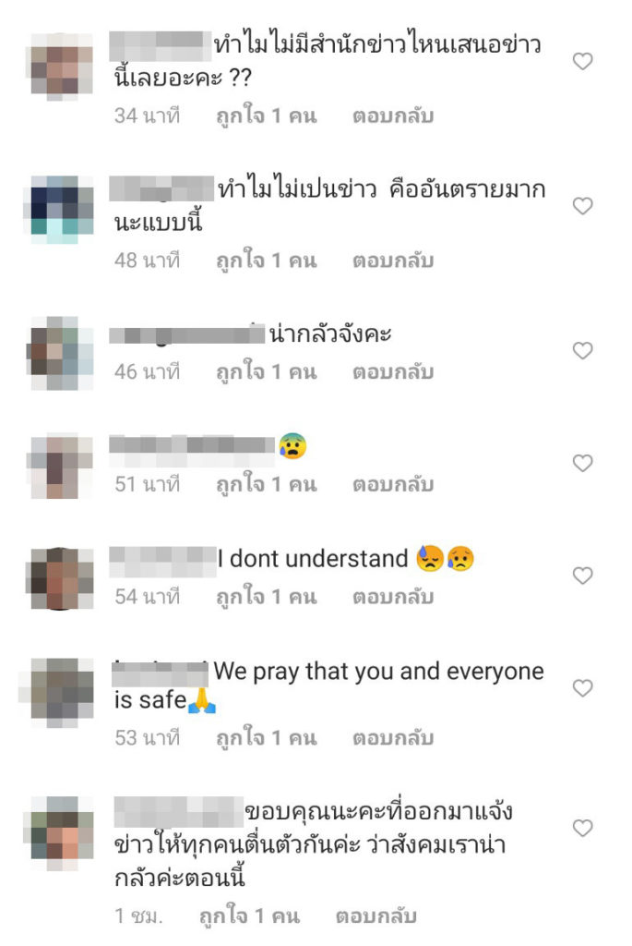Tap heart beside the fearful emoji comment
Viewport: 632px width, 946px height.
tap(582, 464)
